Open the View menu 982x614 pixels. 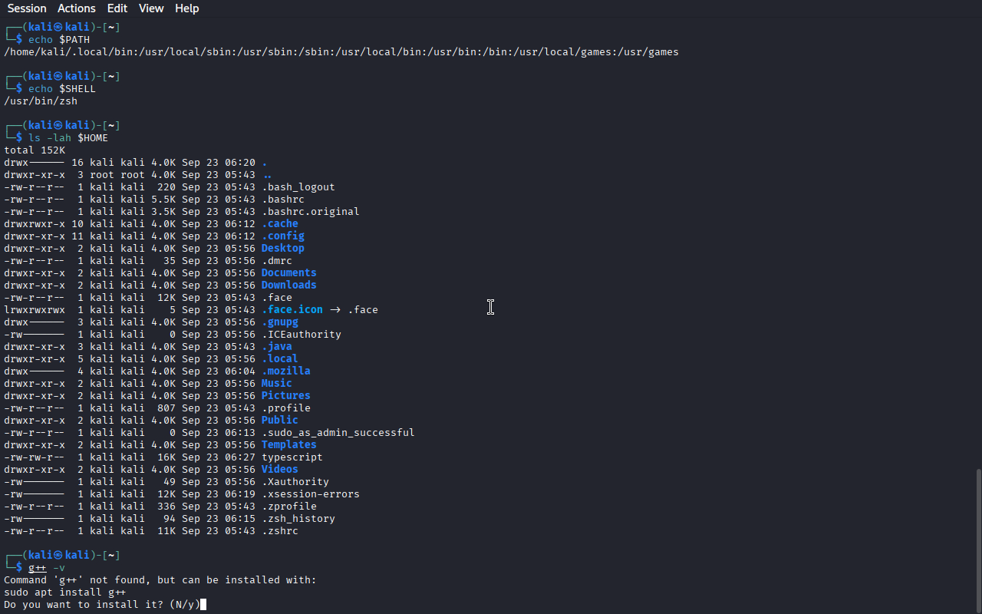coord(151,8)
